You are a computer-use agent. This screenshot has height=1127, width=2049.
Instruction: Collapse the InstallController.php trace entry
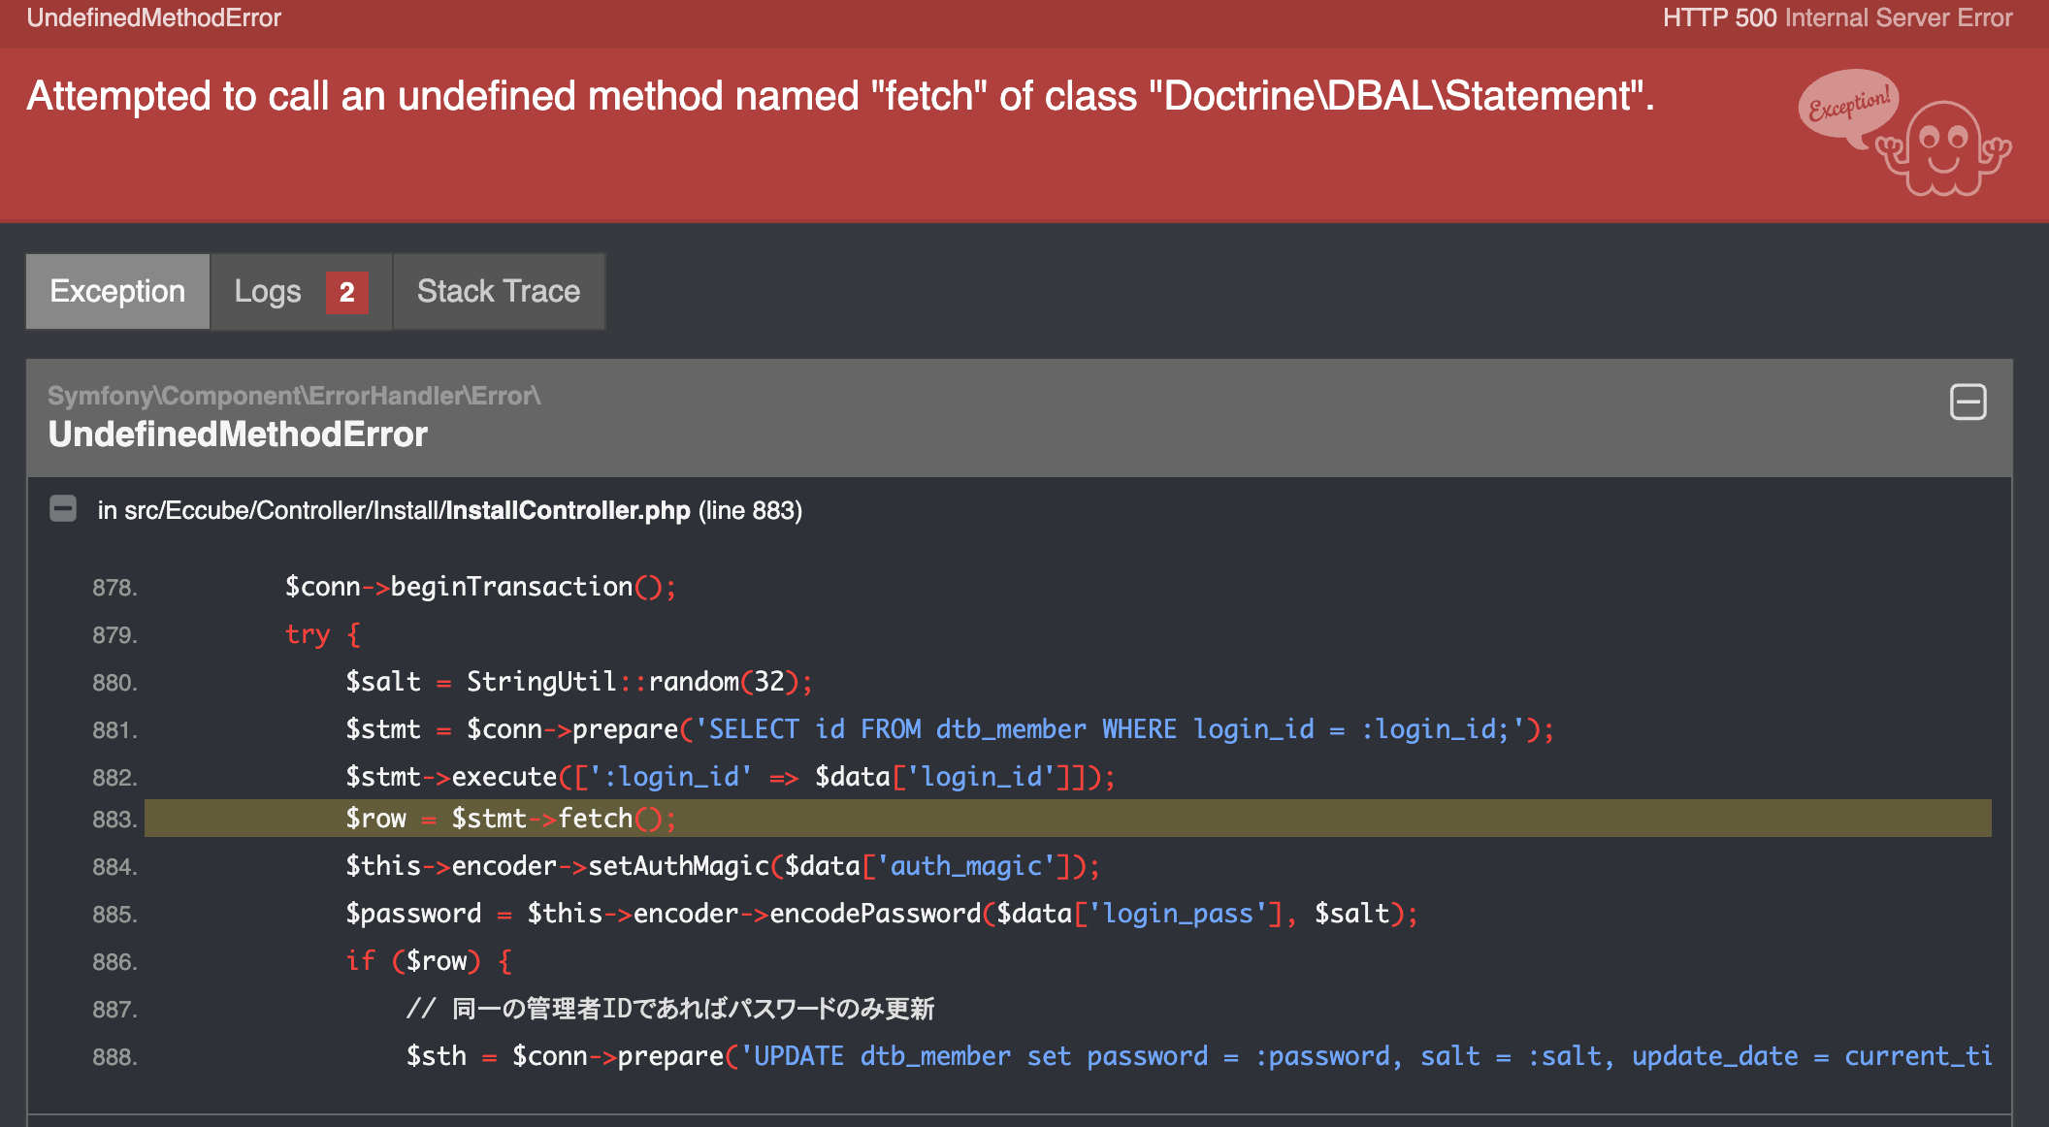pyautogui.click(x=63, y=508)
